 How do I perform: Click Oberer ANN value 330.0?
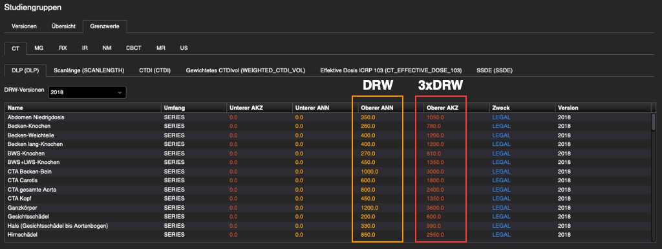[367, 226]
